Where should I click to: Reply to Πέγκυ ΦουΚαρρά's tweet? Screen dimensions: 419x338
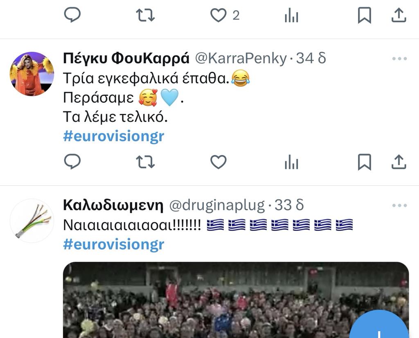72,162
